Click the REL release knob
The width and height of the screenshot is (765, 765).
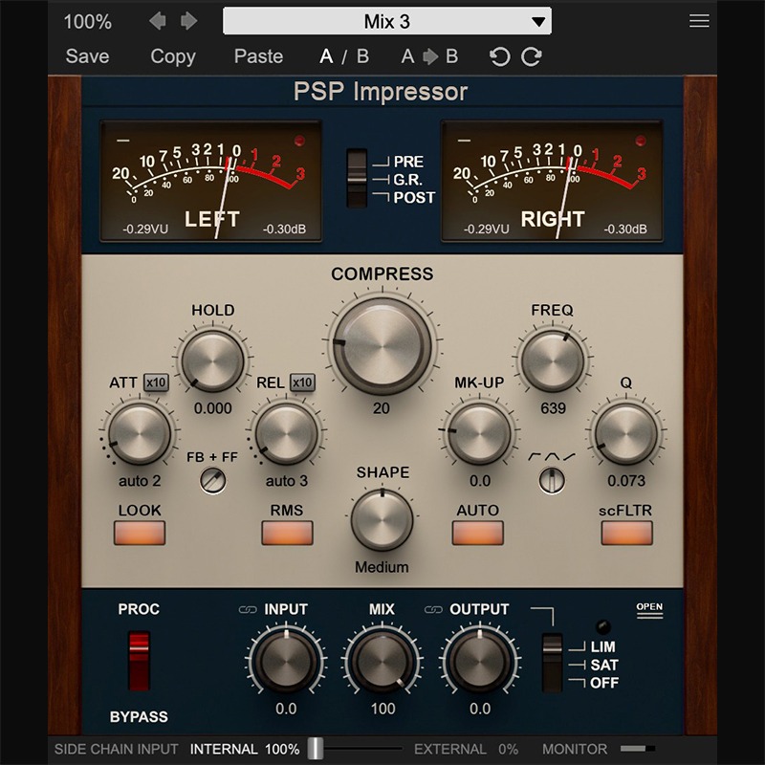point(287,433)
